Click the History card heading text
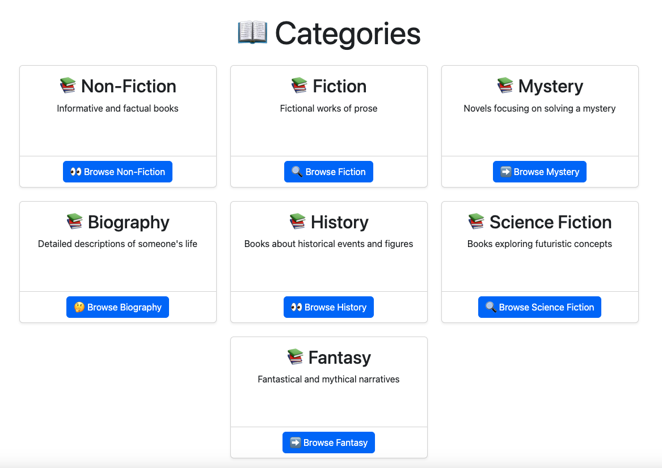This screenshot has height=468, width=662. [x=339, y=222]
